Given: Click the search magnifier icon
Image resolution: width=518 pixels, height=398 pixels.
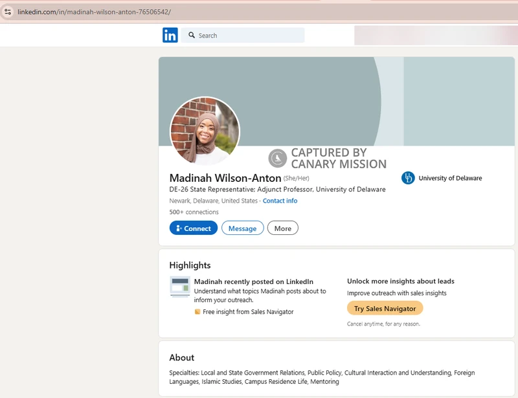Looking at the screenshot, I should point(192,35).
